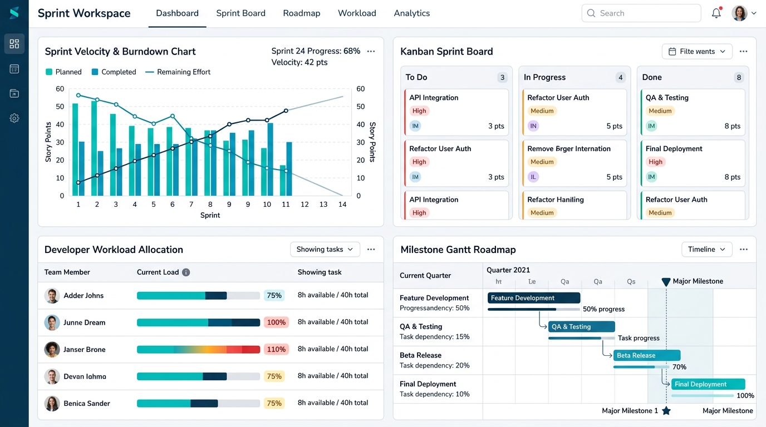Open the Showing tasks dropdown
Screen dimensions: 766x427
click(325, 249)
